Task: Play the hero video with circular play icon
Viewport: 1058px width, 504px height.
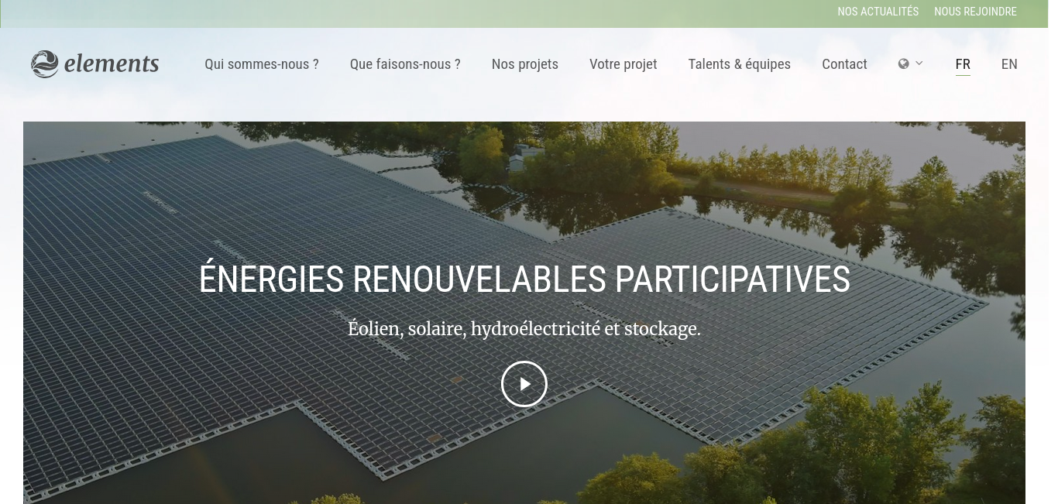Action: pos(524,384)
